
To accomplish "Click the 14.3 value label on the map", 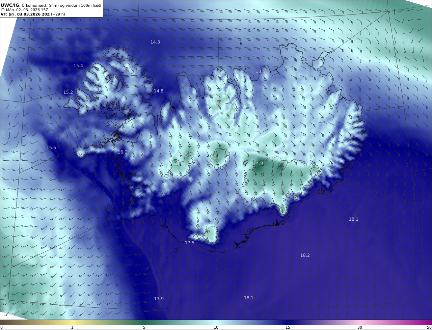I will click(x=155, y=42).
